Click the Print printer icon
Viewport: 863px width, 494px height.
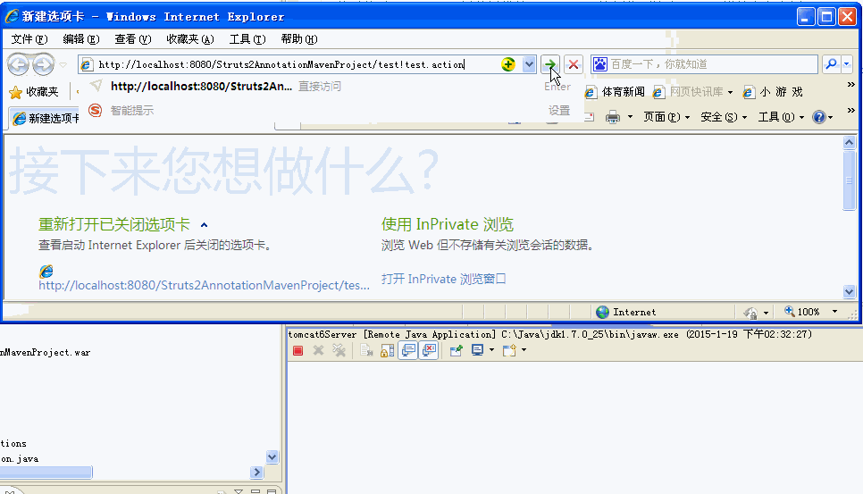613,117
